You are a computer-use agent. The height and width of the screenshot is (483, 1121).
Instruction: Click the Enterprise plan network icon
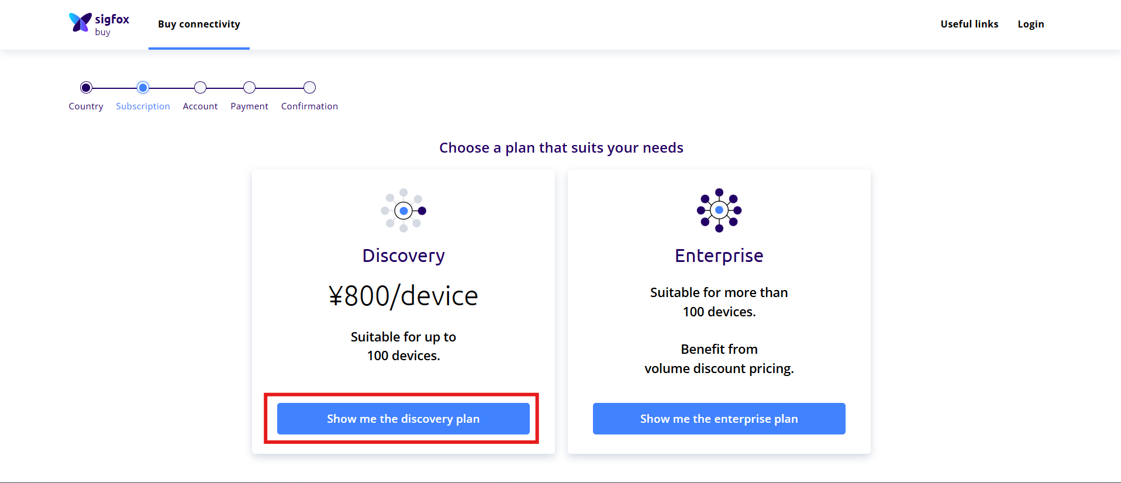[x=719, y=211]
